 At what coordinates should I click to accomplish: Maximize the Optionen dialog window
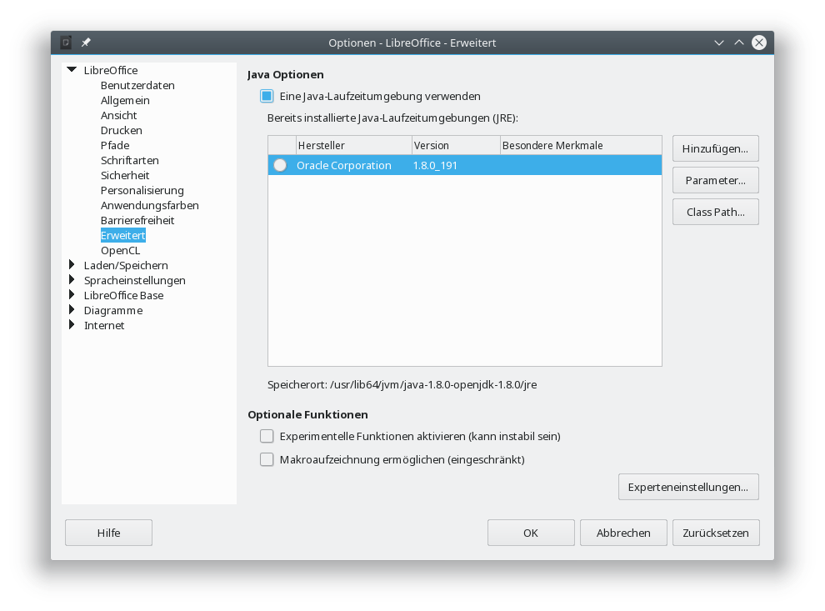738,43
